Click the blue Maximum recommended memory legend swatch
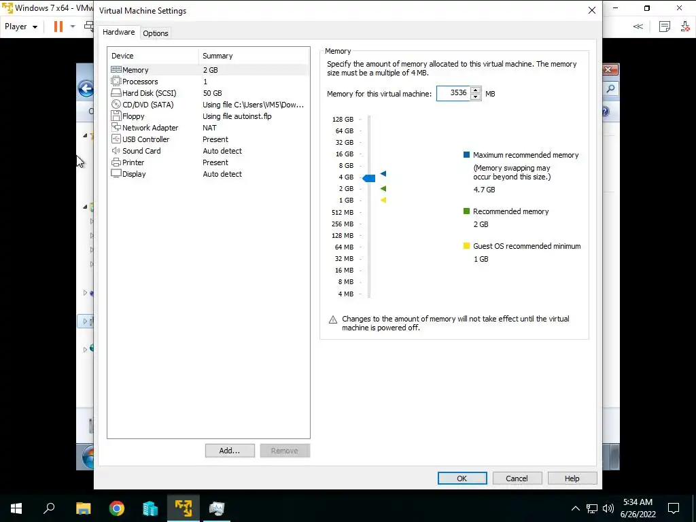Screen dimensions: 696x522 466,155
